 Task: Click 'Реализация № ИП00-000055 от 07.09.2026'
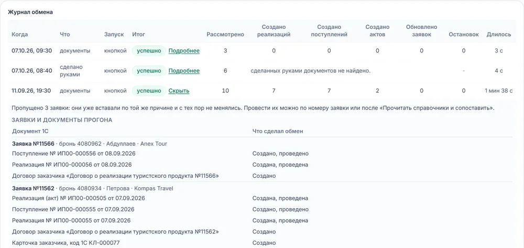click(71, 221)
